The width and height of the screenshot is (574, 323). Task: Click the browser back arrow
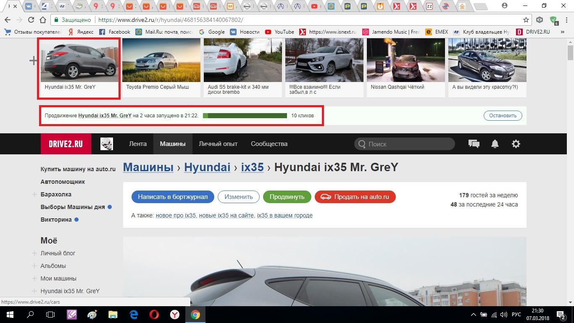7,20
